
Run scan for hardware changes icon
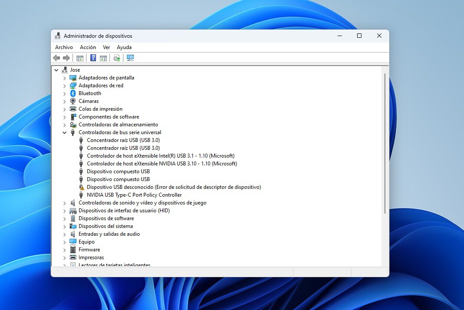tap(116, 58)
